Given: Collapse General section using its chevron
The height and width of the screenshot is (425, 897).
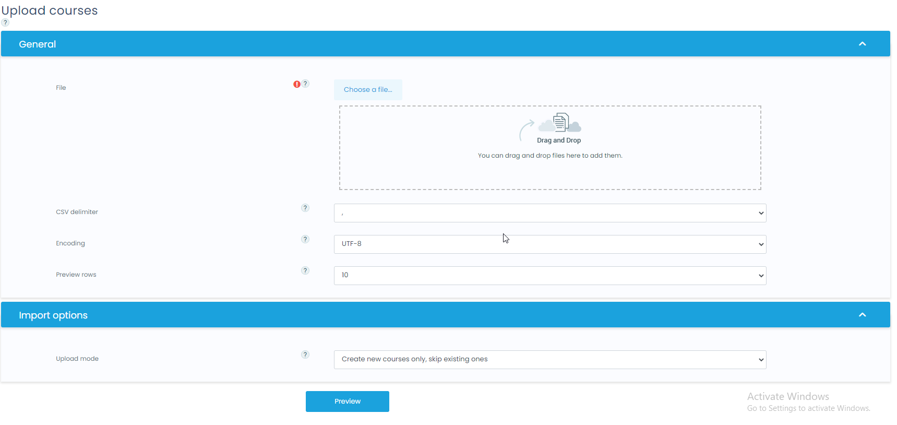Looking at the screenshot, I should coord(862,44).
